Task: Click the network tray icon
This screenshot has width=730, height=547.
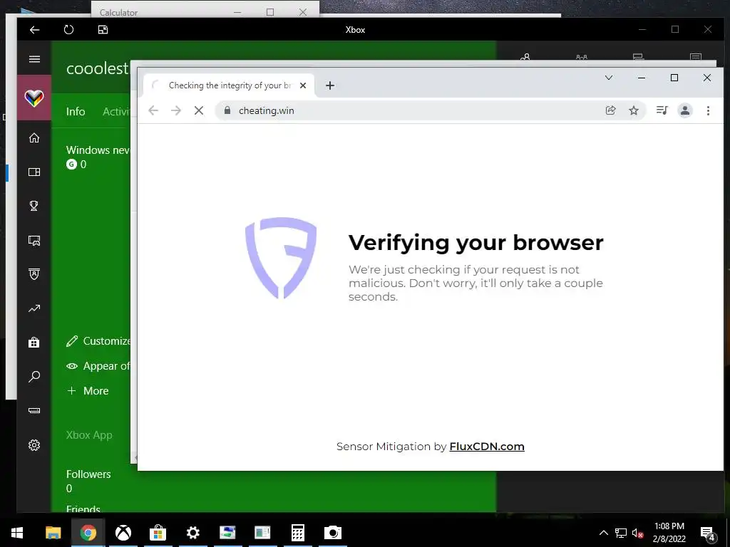Action: click(621, 533)
